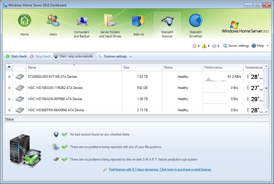Sort by the Size column header
This screenshot has width=274, height=184.
click(142, 67)
